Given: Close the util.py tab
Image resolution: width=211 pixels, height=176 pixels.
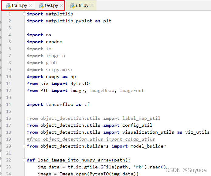Looking at the screenshot, I should coord(92,5).
